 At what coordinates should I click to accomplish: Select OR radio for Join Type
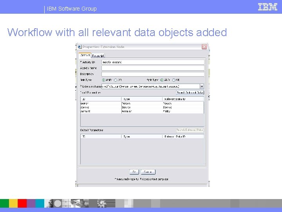tap(116, 80)
